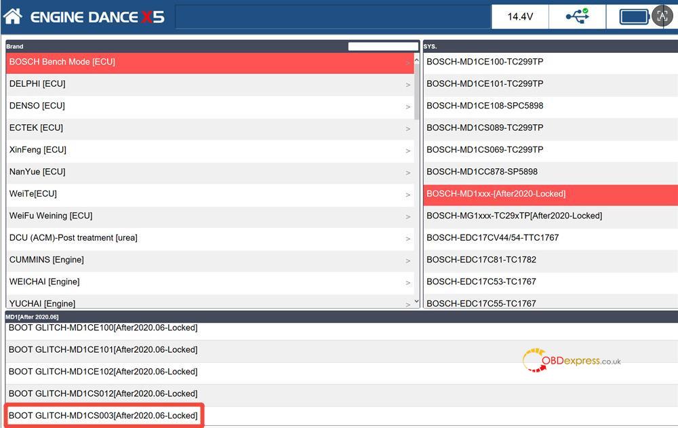Viewport: 678px width, 428px height.
Task: Select WeiTe[ECU] brand
Action: 210,195
